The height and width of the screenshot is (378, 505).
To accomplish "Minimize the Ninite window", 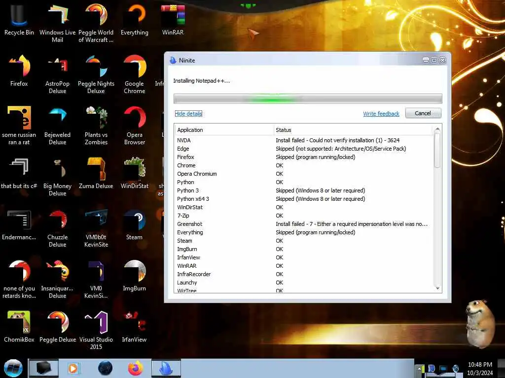I will [426, 60].
